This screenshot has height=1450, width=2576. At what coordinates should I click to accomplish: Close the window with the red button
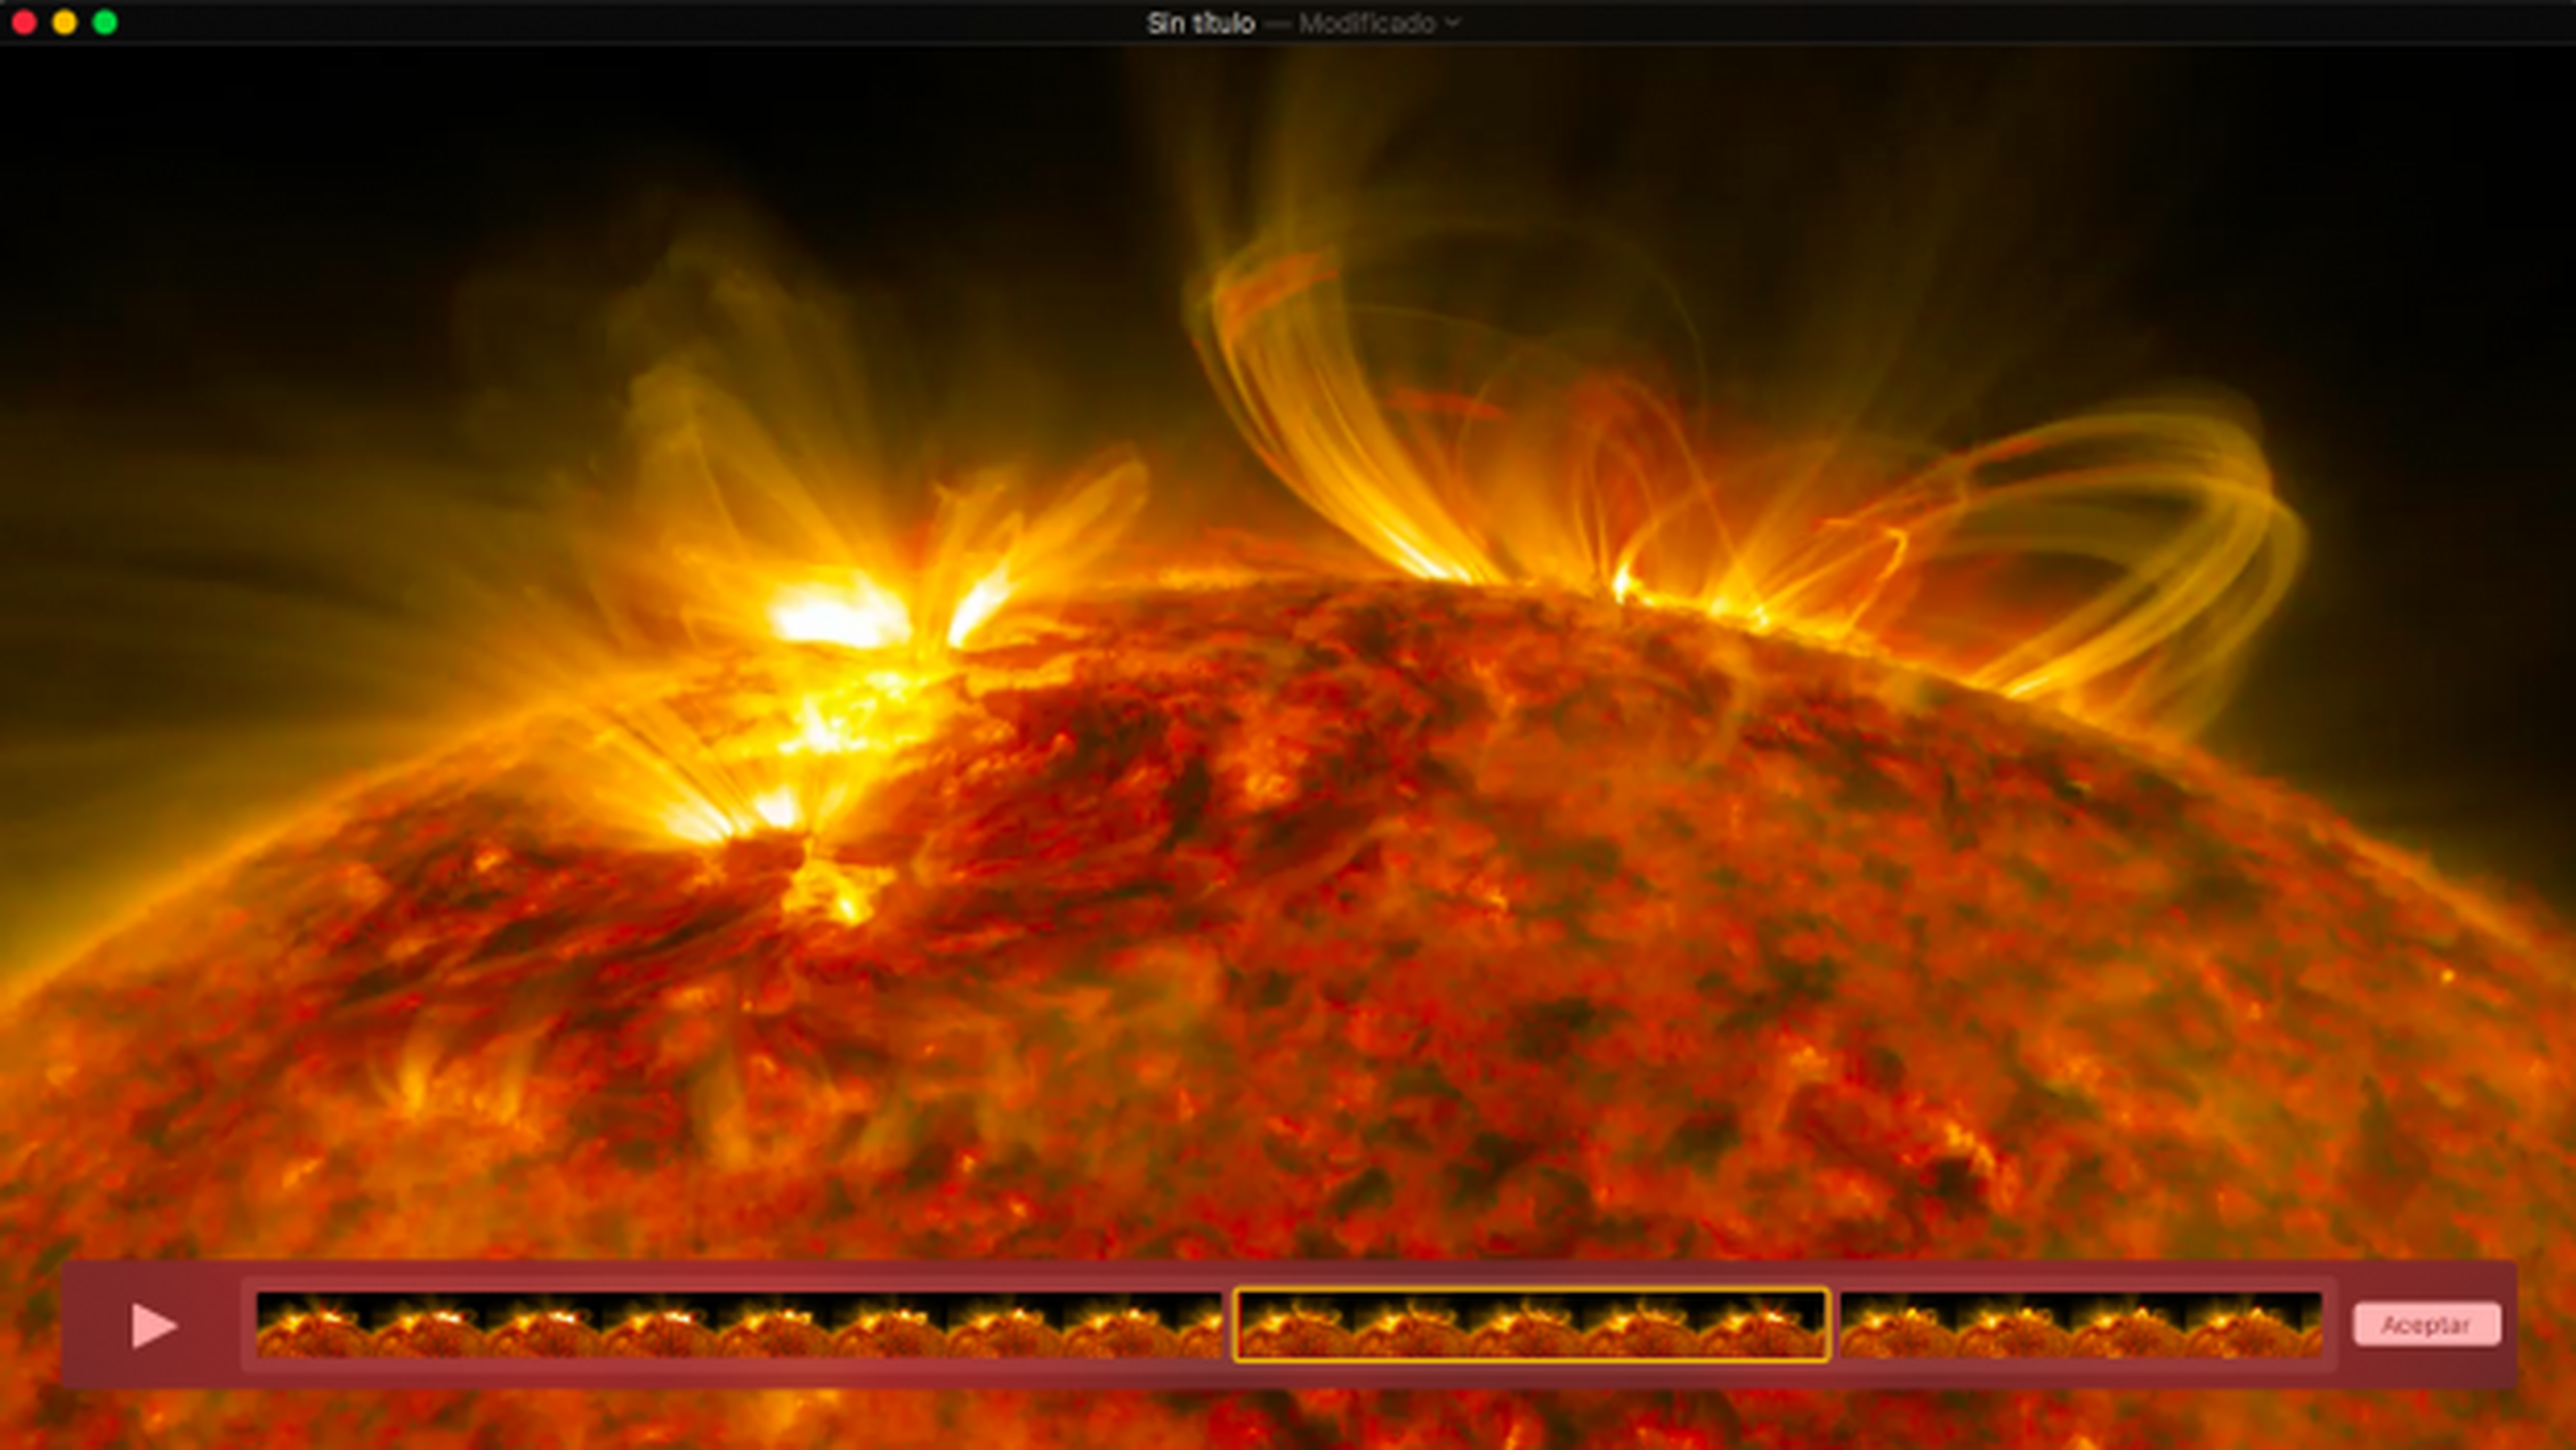click(24, 22)
